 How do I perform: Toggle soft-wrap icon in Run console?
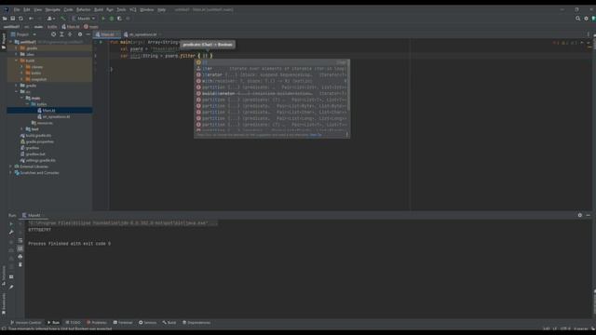pyautogui.click(x=20, y=240)
